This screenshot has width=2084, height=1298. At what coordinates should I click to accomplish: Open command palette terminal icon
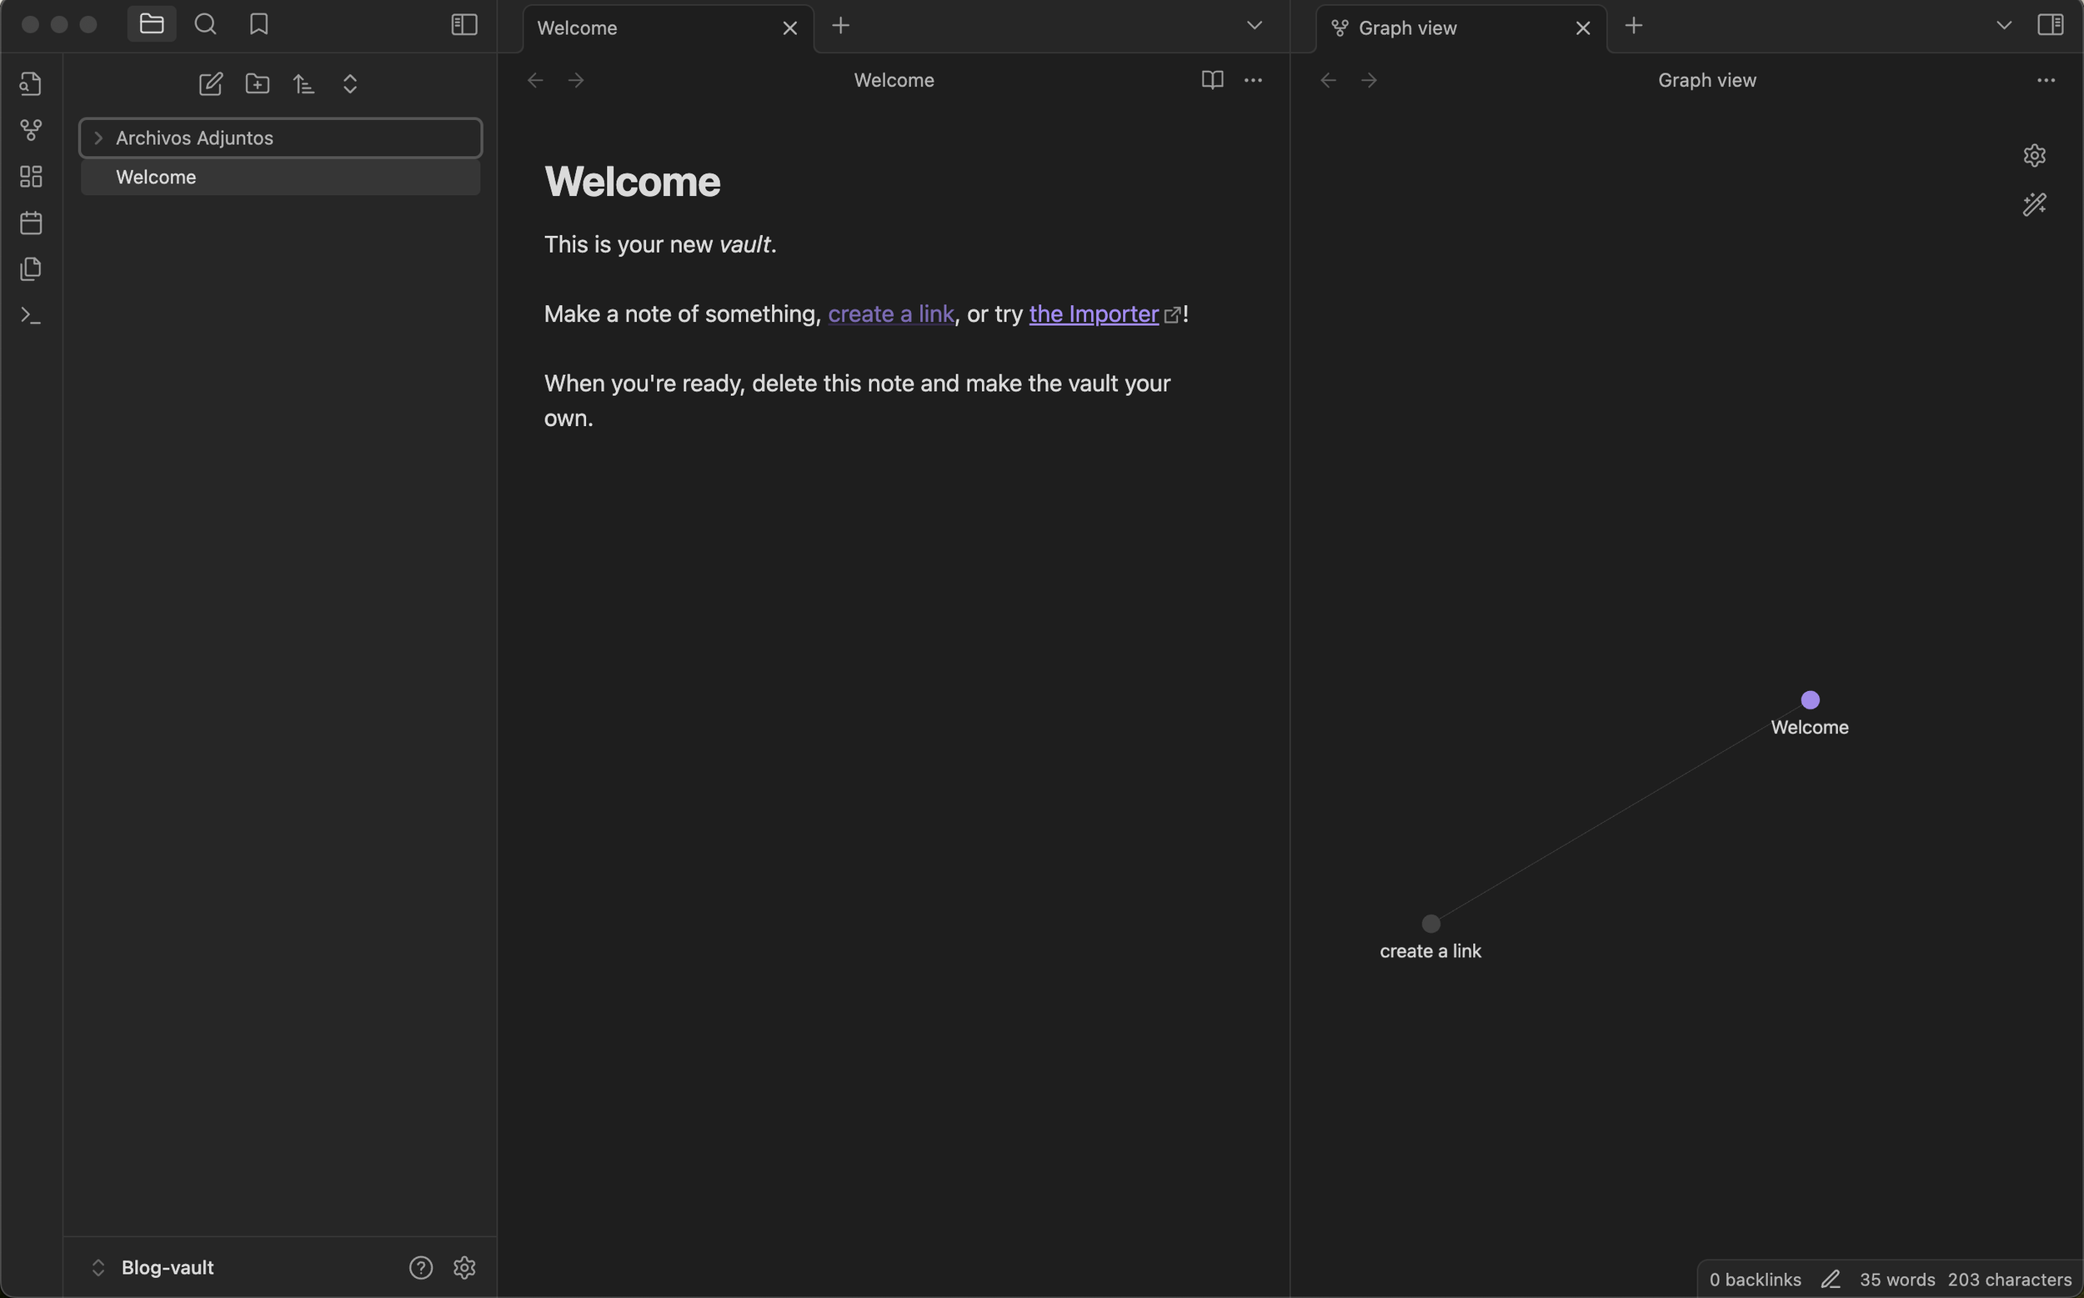click(x=31, y=316)
